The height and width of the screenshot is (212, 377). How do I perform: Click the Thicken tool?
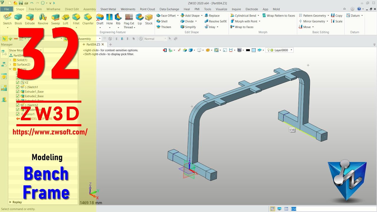pyautogui.click(x=164, y=27)
